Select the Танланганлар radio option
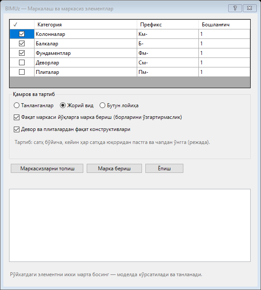The width and height of the screenshot is (261, 290). click(x=34, y=105)
